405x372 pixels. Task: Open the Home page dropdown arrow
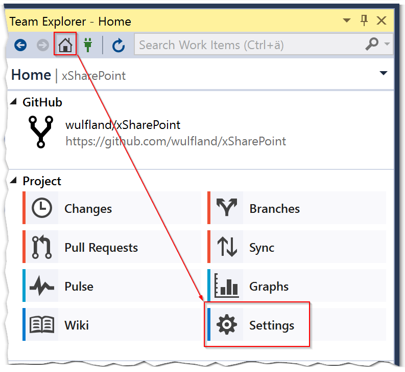pos(384,74)
